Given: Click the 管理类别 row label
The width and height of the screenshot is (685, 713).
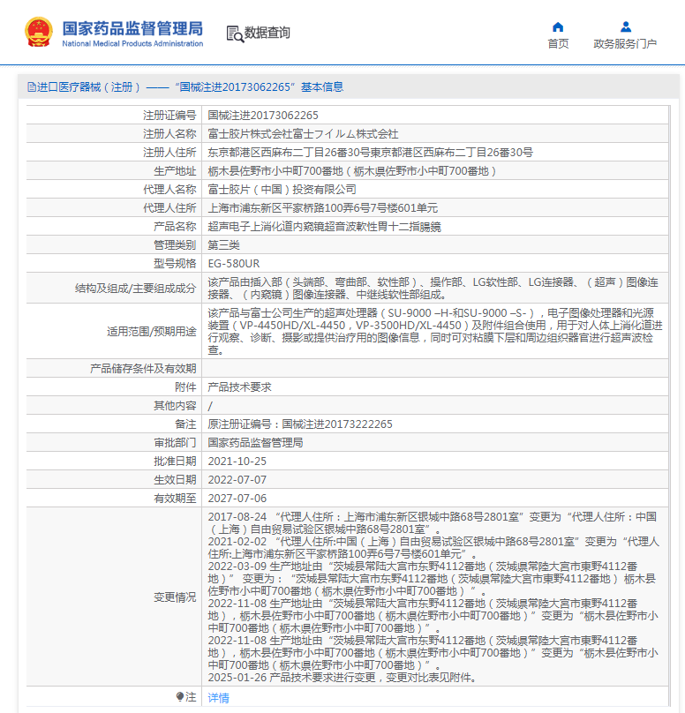Looking at the screenshot, I should click(x=175, y=245).
